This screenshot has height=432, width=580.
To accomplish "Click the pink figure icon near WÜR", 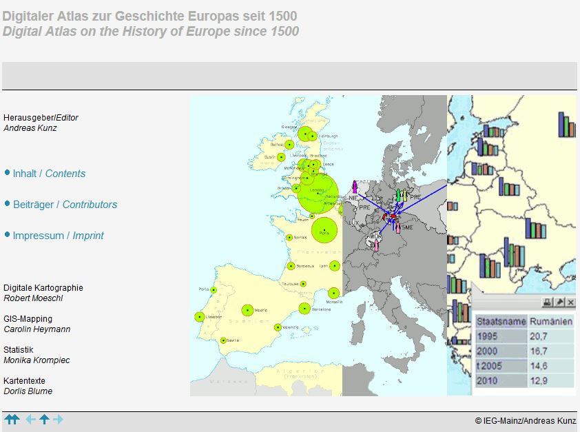I will (x=376, y=244).
